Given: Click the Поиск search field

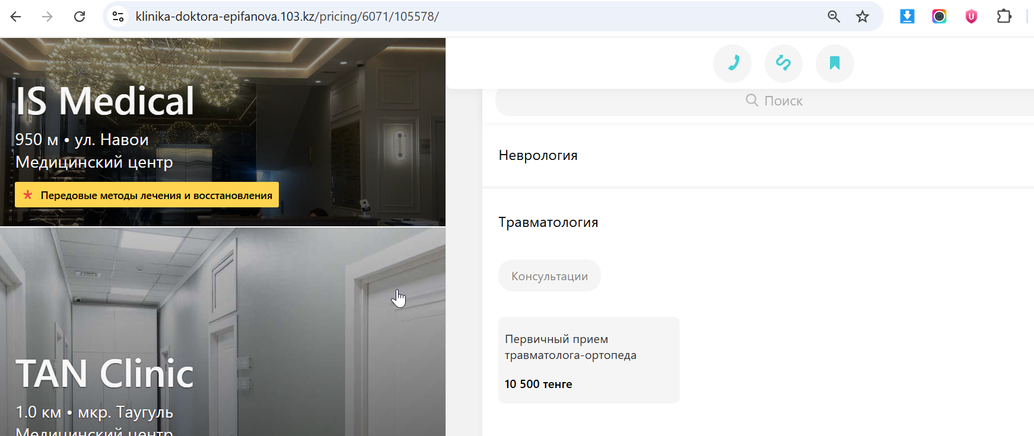Looking at the screenshot, I should [x=765, y=101].
